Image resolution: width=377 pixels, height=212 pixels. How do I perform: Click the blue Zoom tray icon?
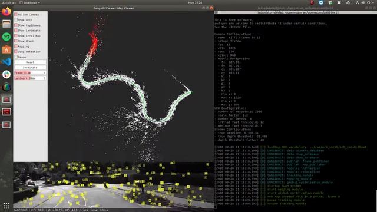click(x=321, y=2)
